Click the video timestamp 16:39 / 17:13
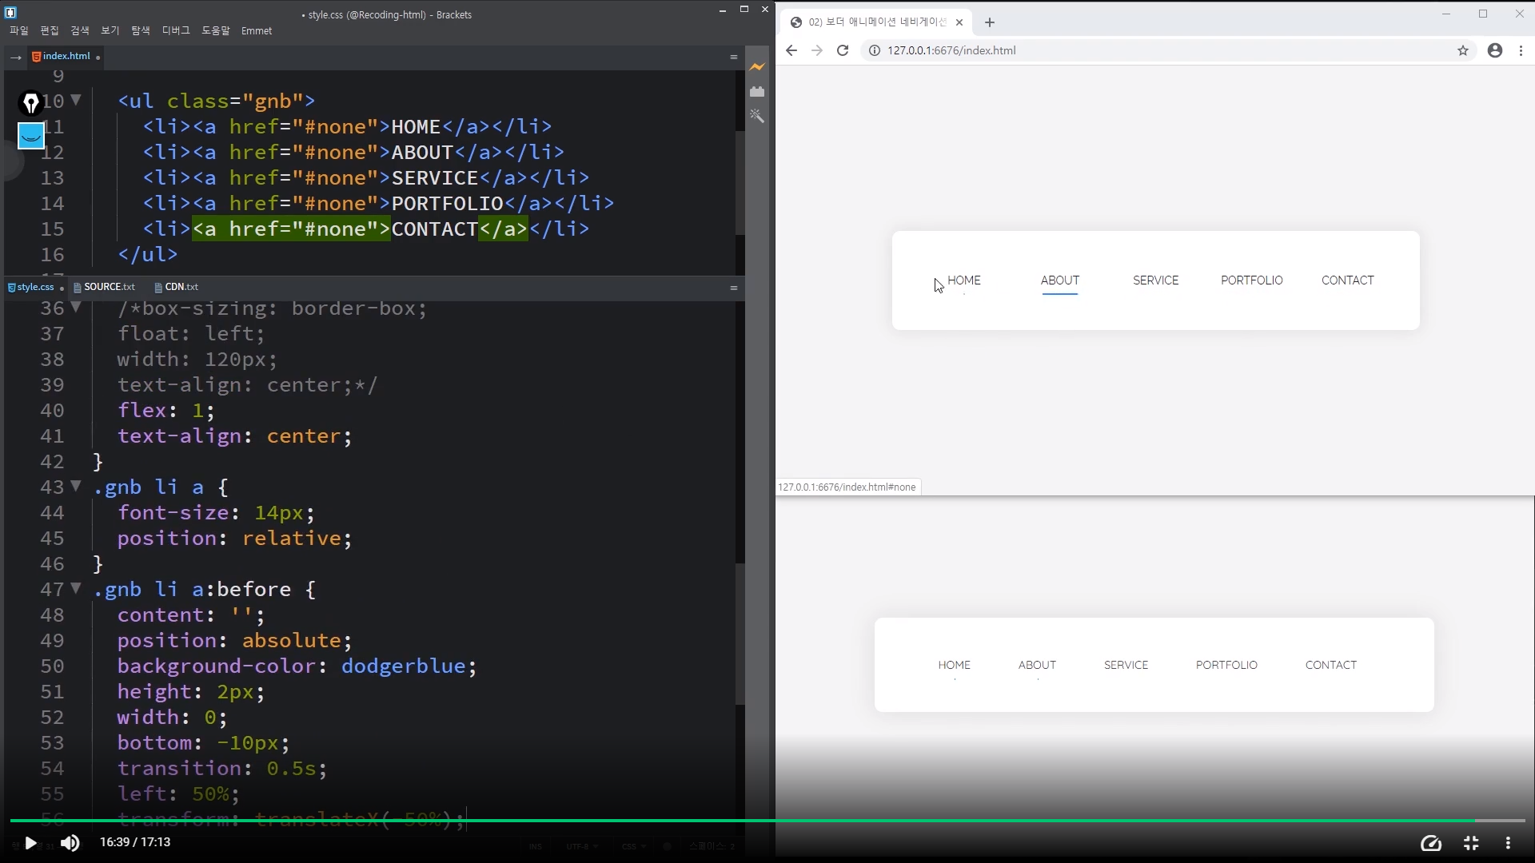This screenshot has height=863, width=1535. click(x=135, y=842)
